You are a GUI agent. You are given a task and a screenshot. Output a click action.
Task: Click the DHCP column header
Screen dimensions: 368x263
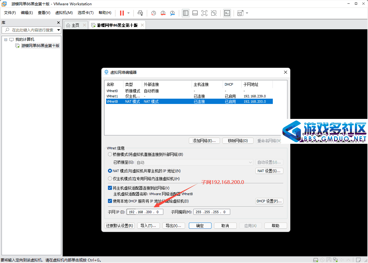coord(232,84)
